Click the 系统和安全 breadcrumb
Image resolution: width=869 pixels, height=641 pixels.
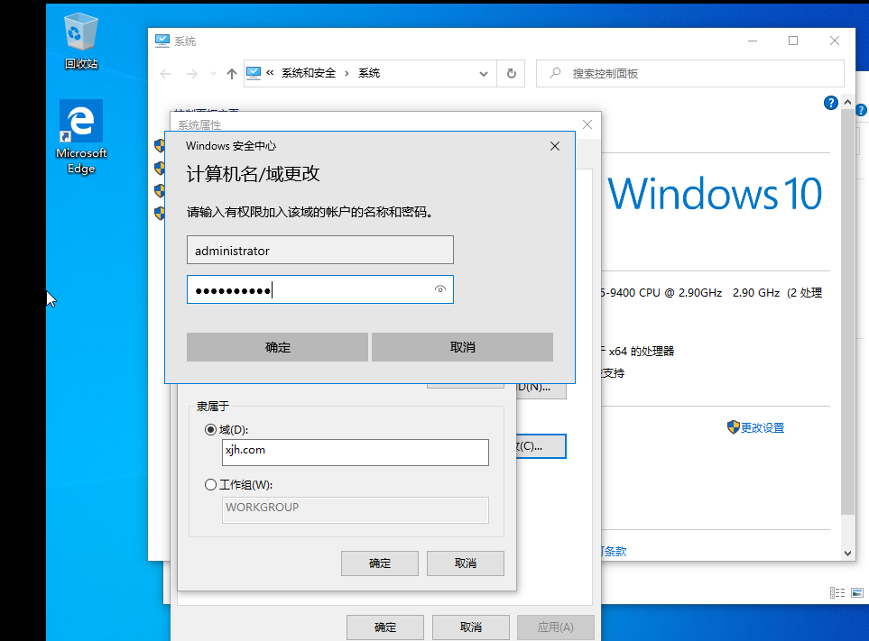pyautogui.click(x=309, y=73)
